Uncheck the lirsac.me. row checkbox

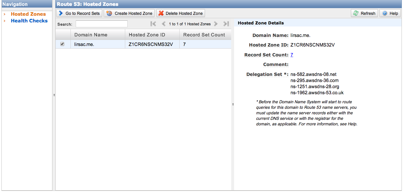(x=62, y=44)
